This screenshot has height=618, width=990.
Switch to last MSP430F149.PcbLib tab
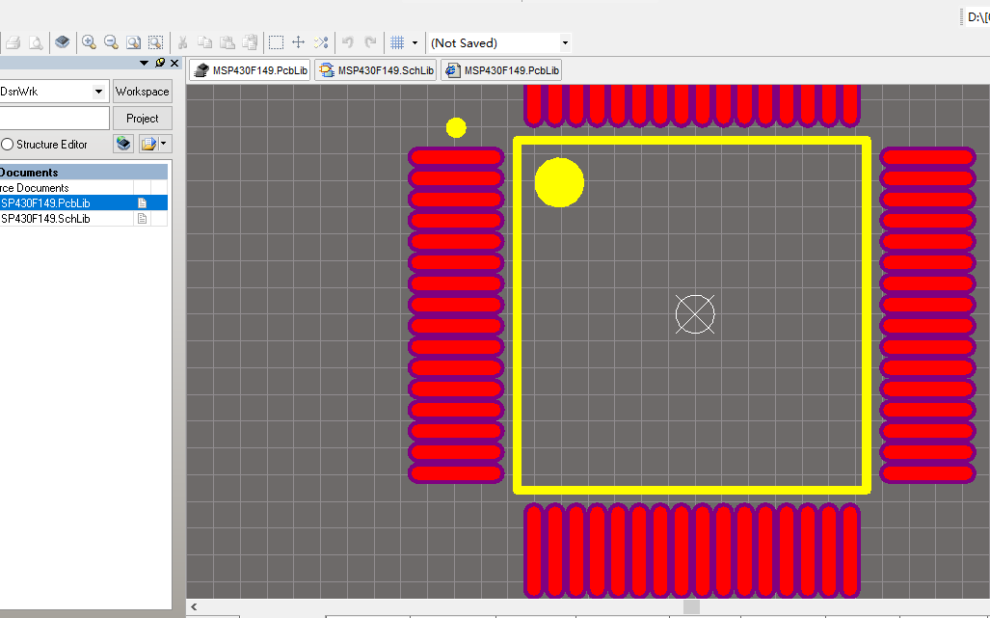tap(502, 70)
